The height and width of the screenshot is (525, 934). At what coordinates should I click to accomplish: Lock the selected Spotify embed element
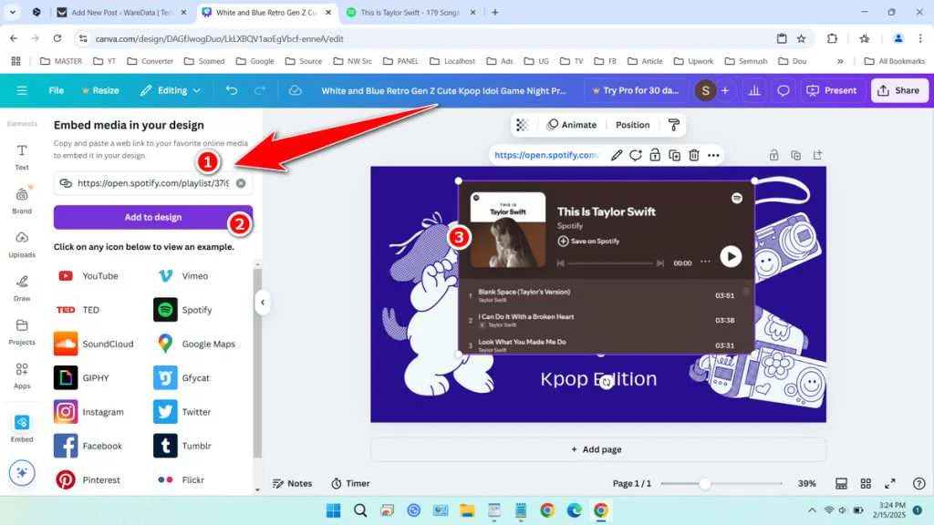(x=654, y=155)
